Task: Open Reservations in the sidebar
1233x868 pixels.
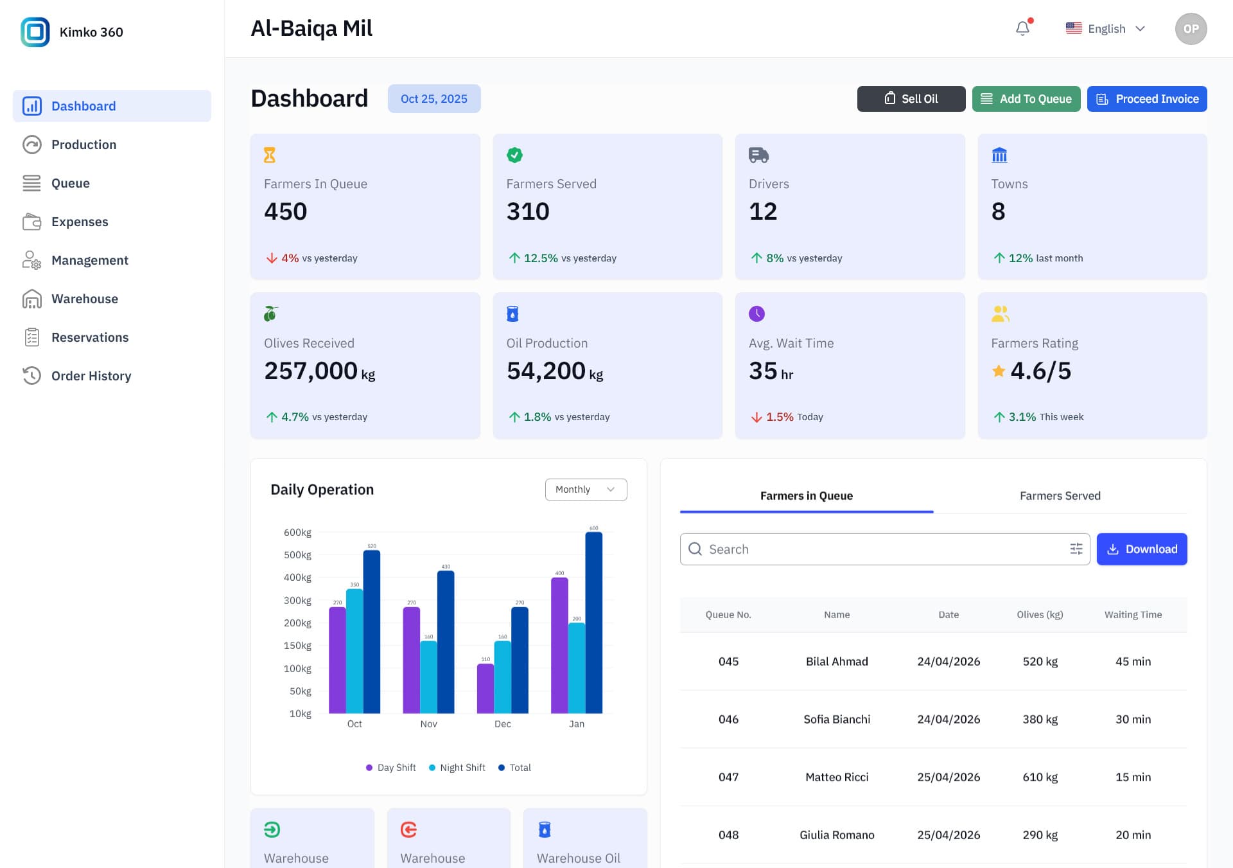Action: pyautogui.click(x=112, y=337)
